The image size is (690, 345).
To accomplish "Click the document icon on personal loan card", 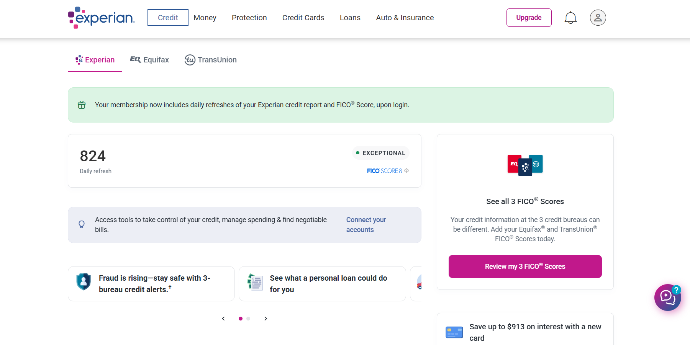I will point(255,283).
